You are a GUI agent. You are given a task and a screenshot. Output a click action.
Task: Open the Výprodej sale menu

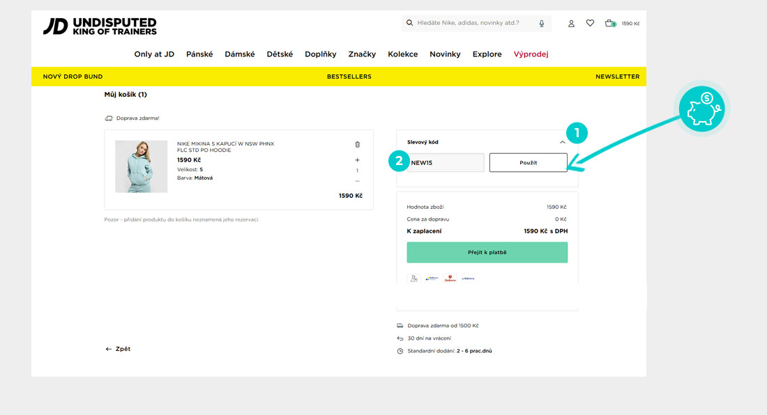(531, 54)
